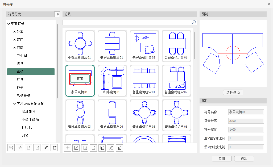Click the 选择基点 button under preview
This screenshot has height=167, width=273.
coord(233,92)
